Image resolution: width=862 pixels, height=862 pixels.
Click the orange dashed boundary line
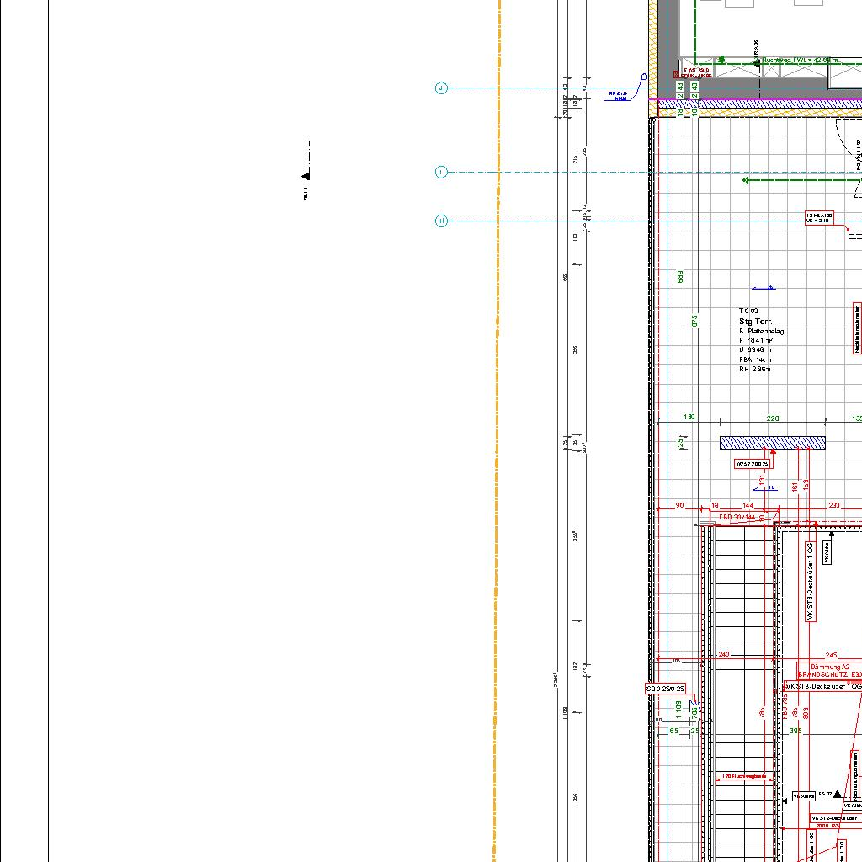(498, 421)
